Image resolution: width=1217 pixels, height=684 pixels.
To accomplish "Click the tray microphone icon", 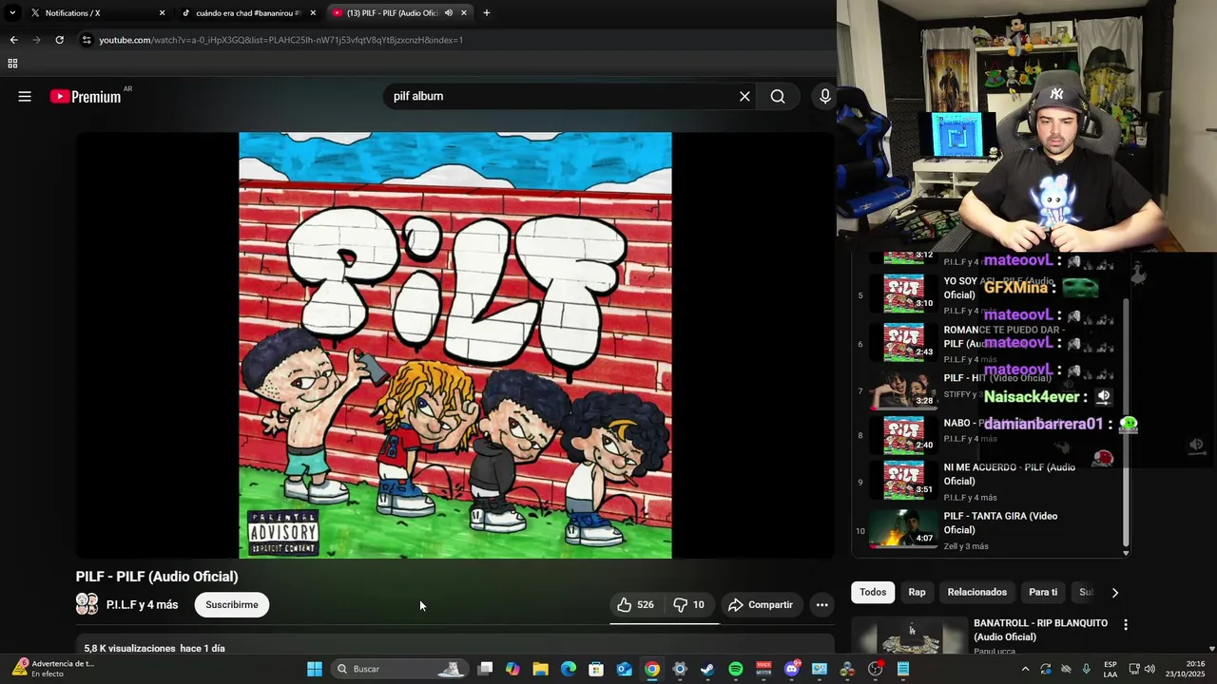I will 1086,669.
